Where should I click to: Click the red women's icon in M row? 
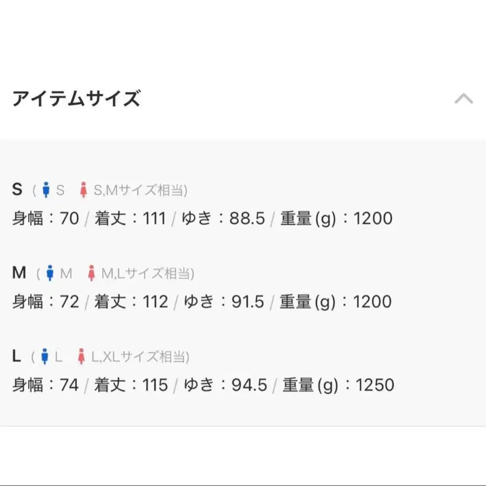(x=91, y=273)
